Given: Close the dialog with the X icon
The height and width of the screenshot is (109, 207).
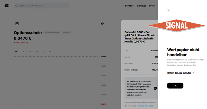Looking at the screenshot, I should 169,10.
